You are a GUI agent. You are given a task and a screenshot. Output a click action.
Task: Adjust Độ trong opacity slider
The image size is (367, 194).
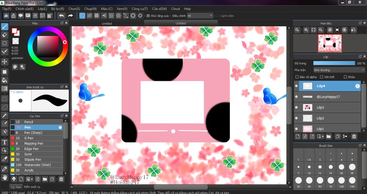pyautogui.click(x=334, y=63)
